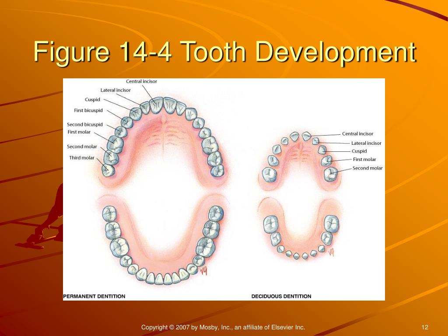Click the deciduous upper arch tooth illustration

click(x=300, y=160)
